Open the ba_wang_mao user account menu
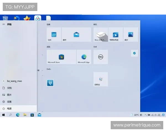The width and height of the screenshot is (166, 132). (19, 81)
